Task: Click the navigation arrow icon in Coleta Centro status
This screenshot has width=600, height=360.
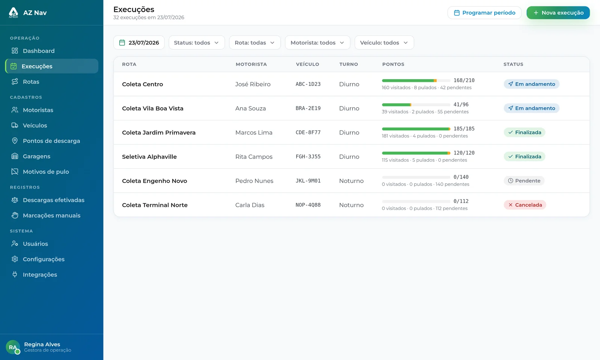Action: click(x=510, y=84)
